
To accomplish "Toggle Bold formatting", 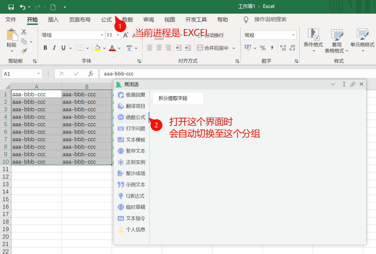I will pos(45,48).
